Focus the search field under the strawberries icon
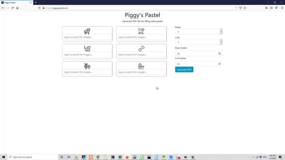 pyautogui.click(x=87, y=72)
